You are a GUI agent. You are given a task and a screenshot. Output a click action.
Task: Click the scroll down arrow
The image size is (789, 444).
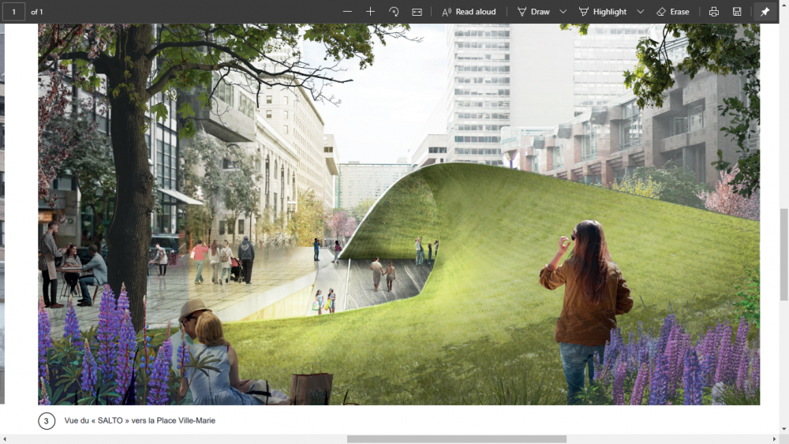783,428
